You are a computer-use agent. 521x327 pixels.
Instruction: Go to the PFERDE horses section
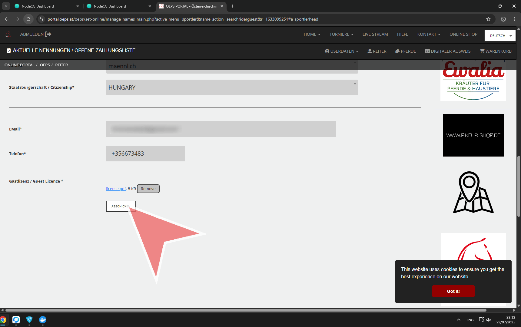406,51
